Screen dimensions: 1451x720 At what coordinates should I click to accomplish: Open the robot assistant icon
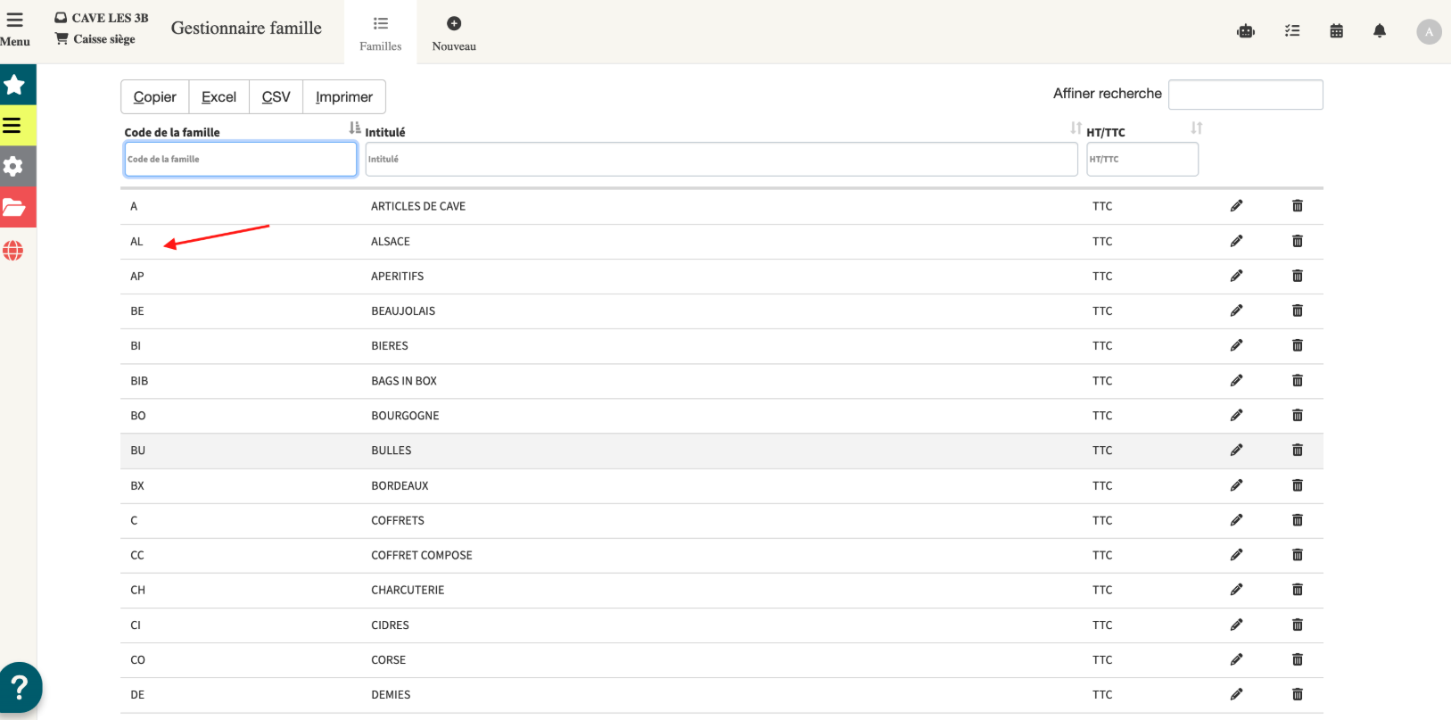[x=1246, y=31]
